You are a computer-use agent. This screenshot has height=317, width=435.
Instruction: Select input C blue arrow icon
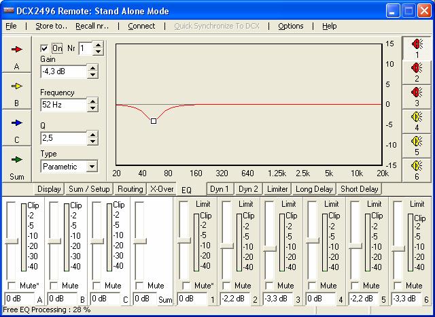tap(17, 122)
